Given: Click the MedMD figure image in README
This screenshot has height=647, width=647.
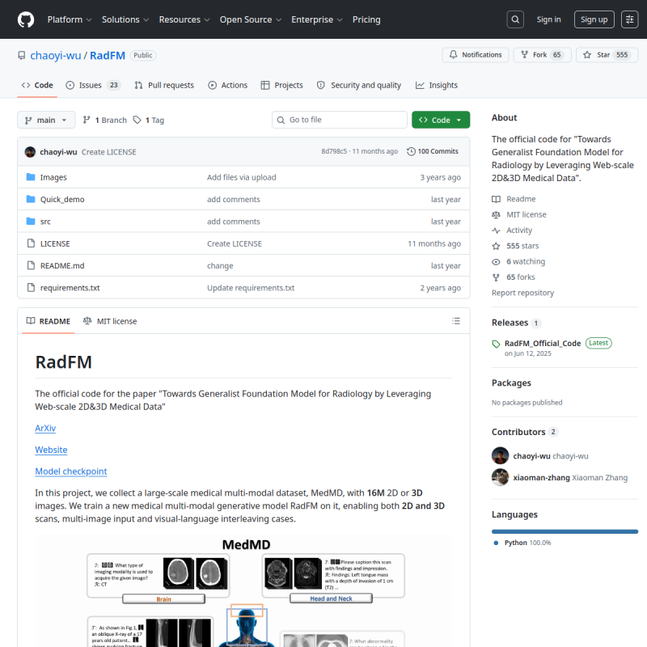Looking at the screenshot, I should coord(243,590).
